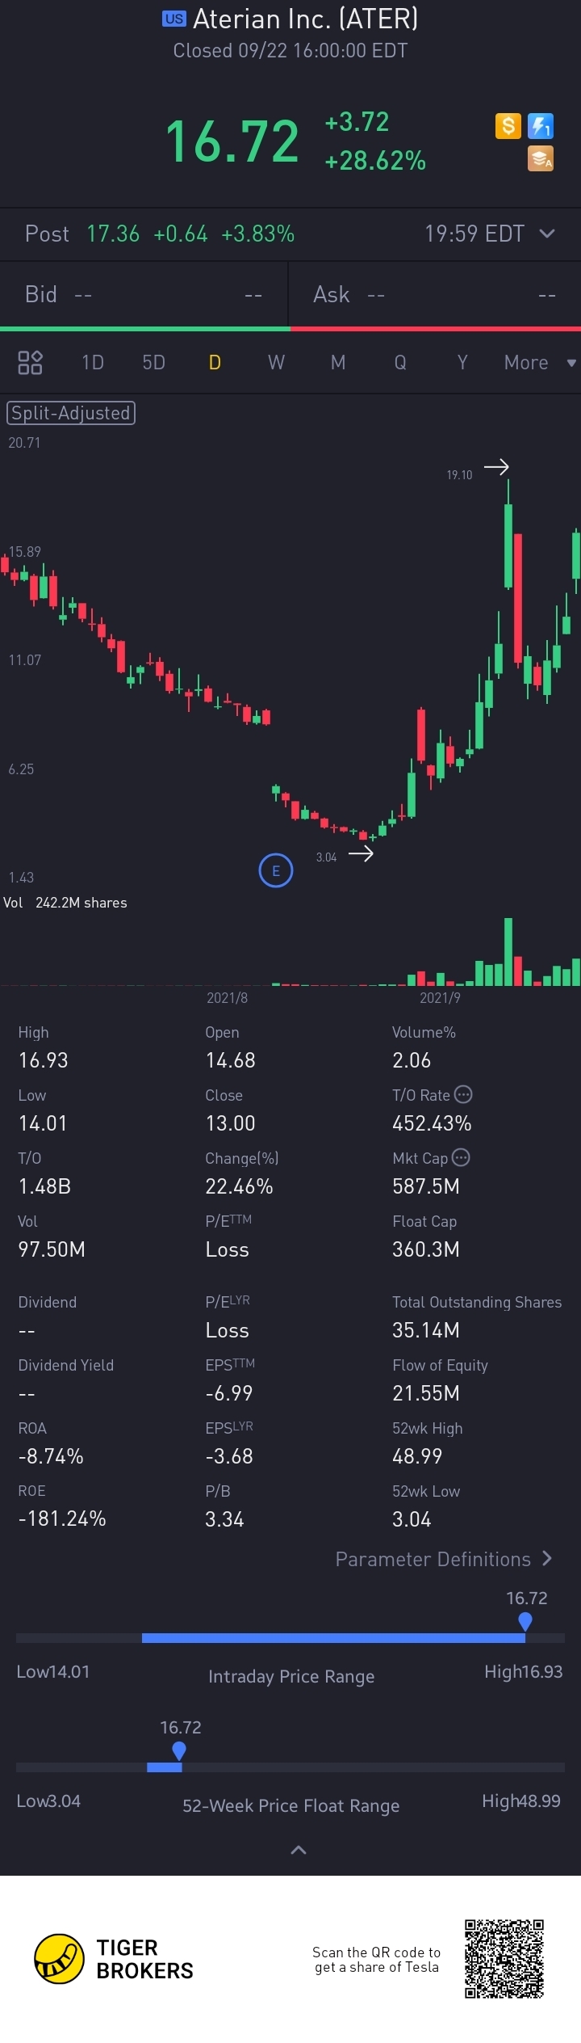
Task: Open Mkt Cap info icon
Action: point(461,1157)
